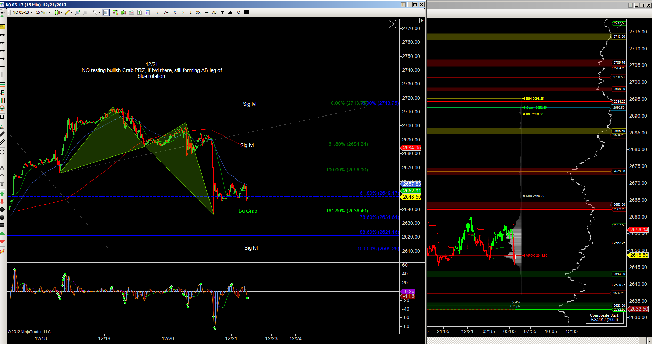652x344 pixels.
Task: Toggle the F button near price axis
Action: pyautogui.click(x=422, y=20)
